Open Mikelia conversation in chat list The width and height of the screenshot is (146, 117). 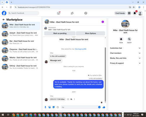point(20,59)
